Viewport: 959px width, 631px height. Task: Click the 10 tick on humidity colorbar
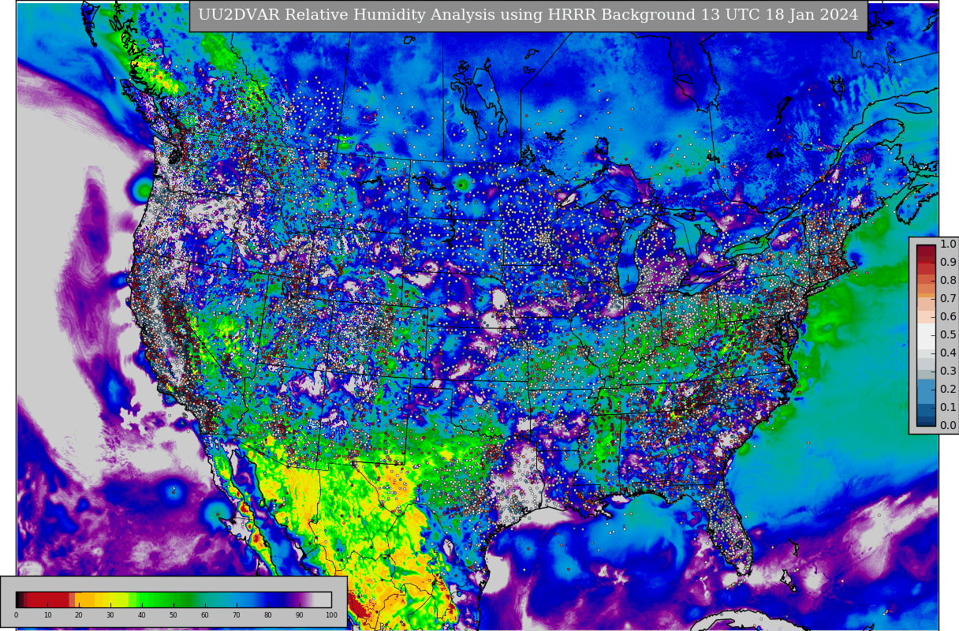pyautogui.click(x=47, y=615)
